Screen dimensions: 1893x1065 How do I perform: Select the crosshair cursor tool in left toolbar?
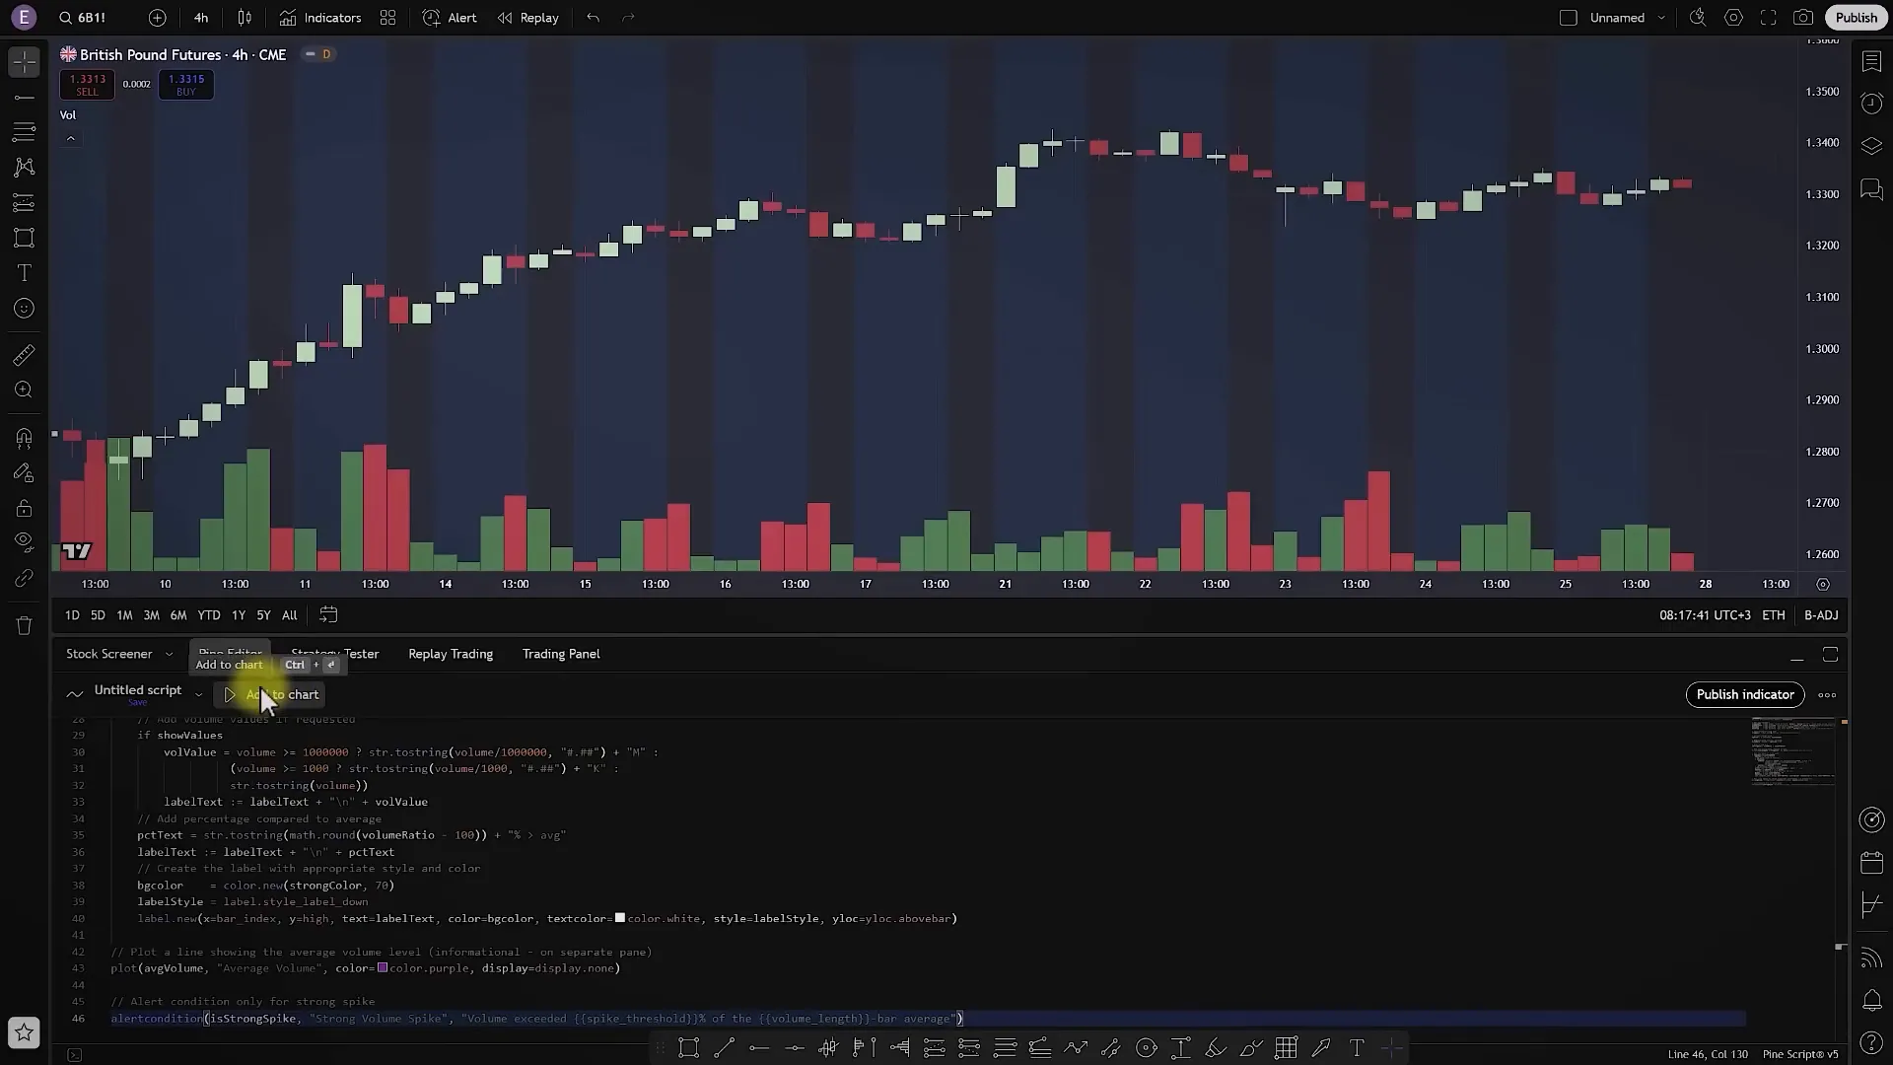pyautogui.click(x=25, y=62)
